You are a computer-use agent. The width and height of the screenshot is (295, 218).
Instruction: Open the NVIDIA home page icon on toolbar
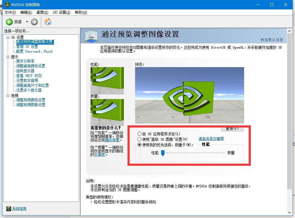point(48,22)
